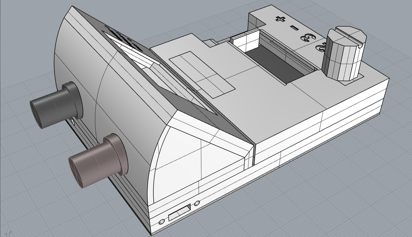Click the embossed minus sign
This screenshot has width=412, height=237.
tap(295, 28)
